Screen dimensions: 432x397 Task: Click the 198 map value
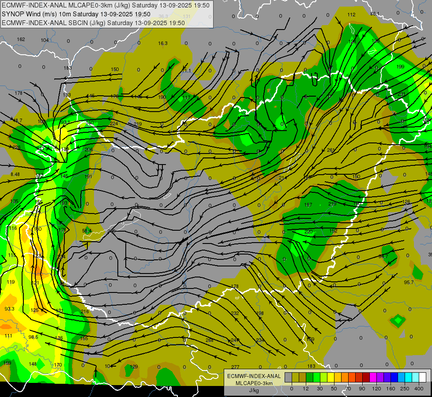click(260, 313)
